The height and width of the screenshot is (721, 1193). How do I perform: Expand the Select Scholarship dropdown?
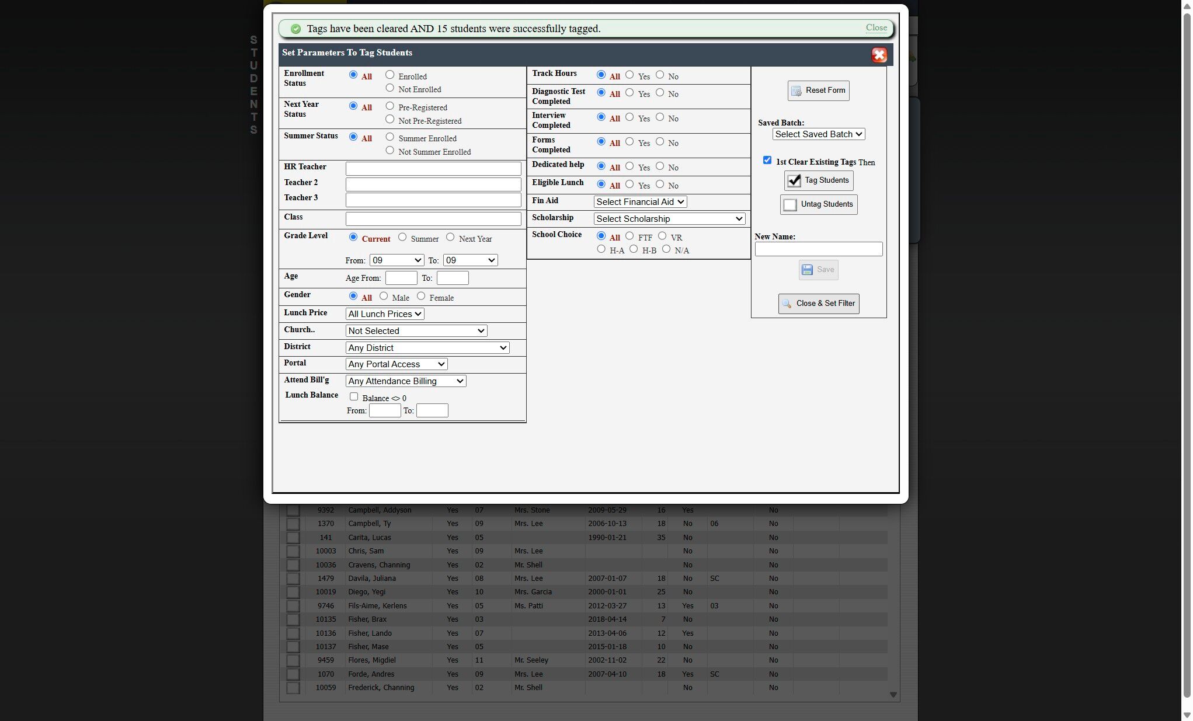coord(669,219)
